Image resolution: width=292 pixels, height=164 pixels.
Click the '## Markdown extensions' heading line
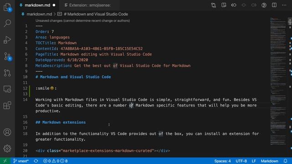61,123
